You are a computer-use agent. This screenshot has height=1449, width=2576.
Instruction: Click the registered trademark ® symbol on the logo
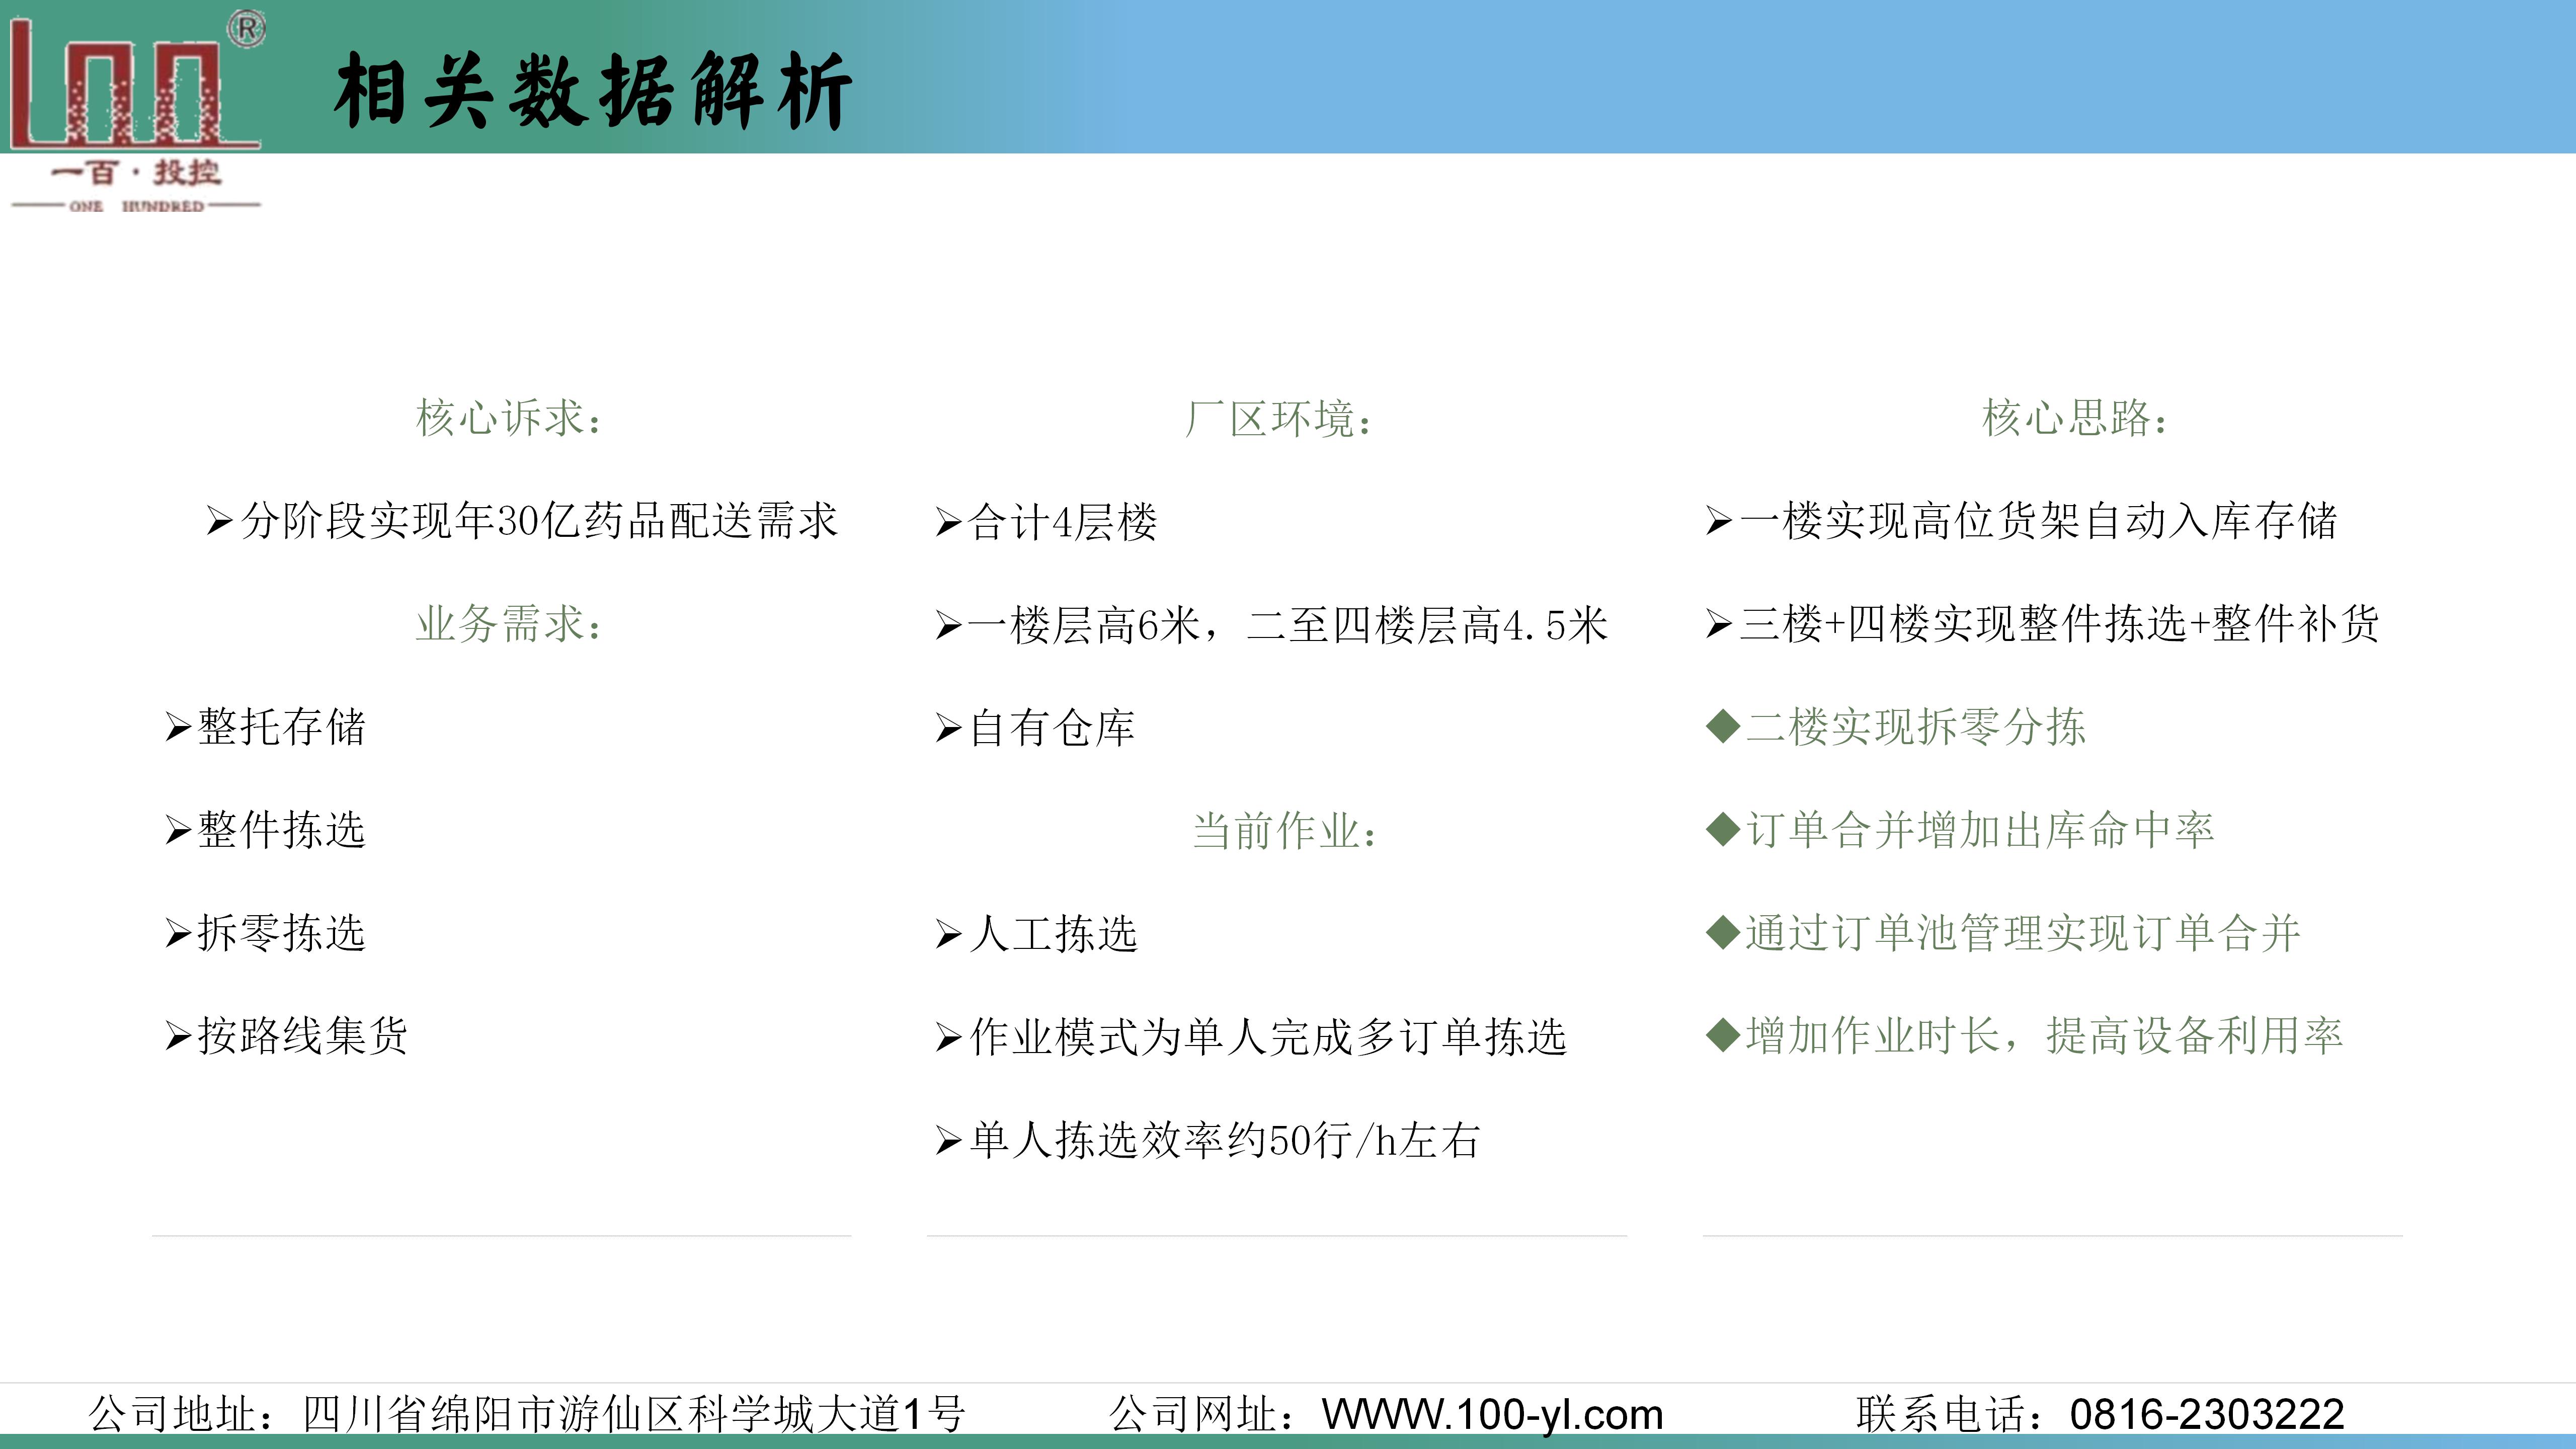point(247,29)
